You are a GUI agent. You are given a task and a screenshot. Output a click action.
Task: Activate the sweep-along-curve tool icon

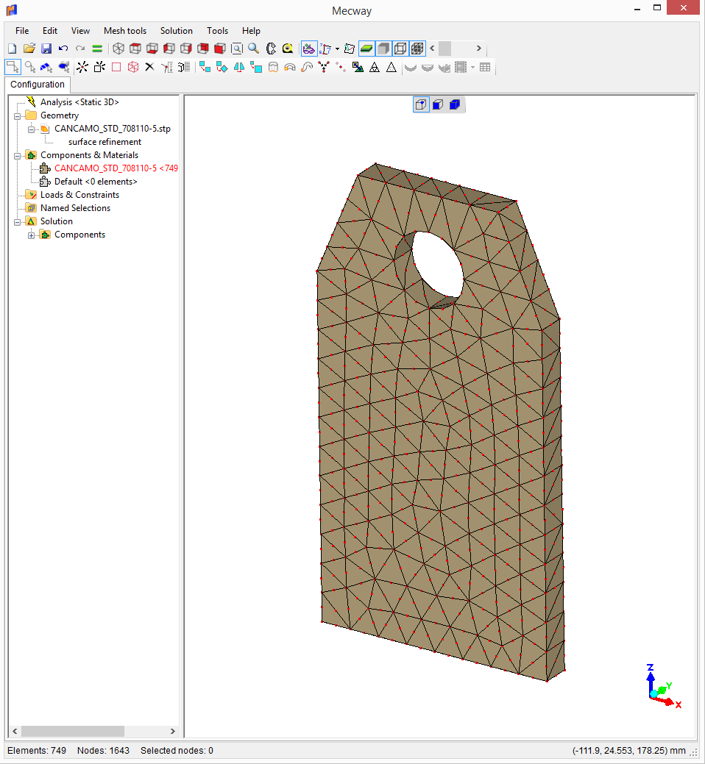307,67
